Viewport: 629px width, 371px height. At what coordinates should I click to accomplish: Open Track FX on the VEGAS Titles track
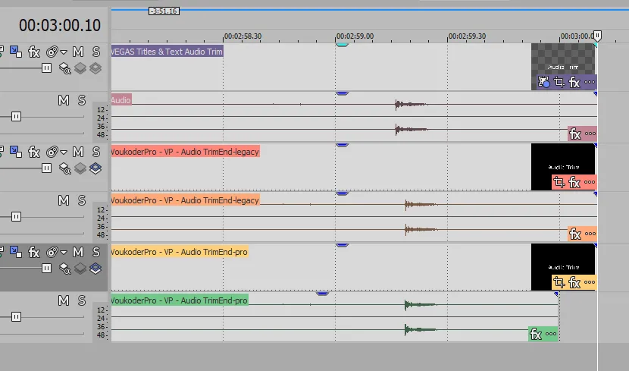[34, 52]
